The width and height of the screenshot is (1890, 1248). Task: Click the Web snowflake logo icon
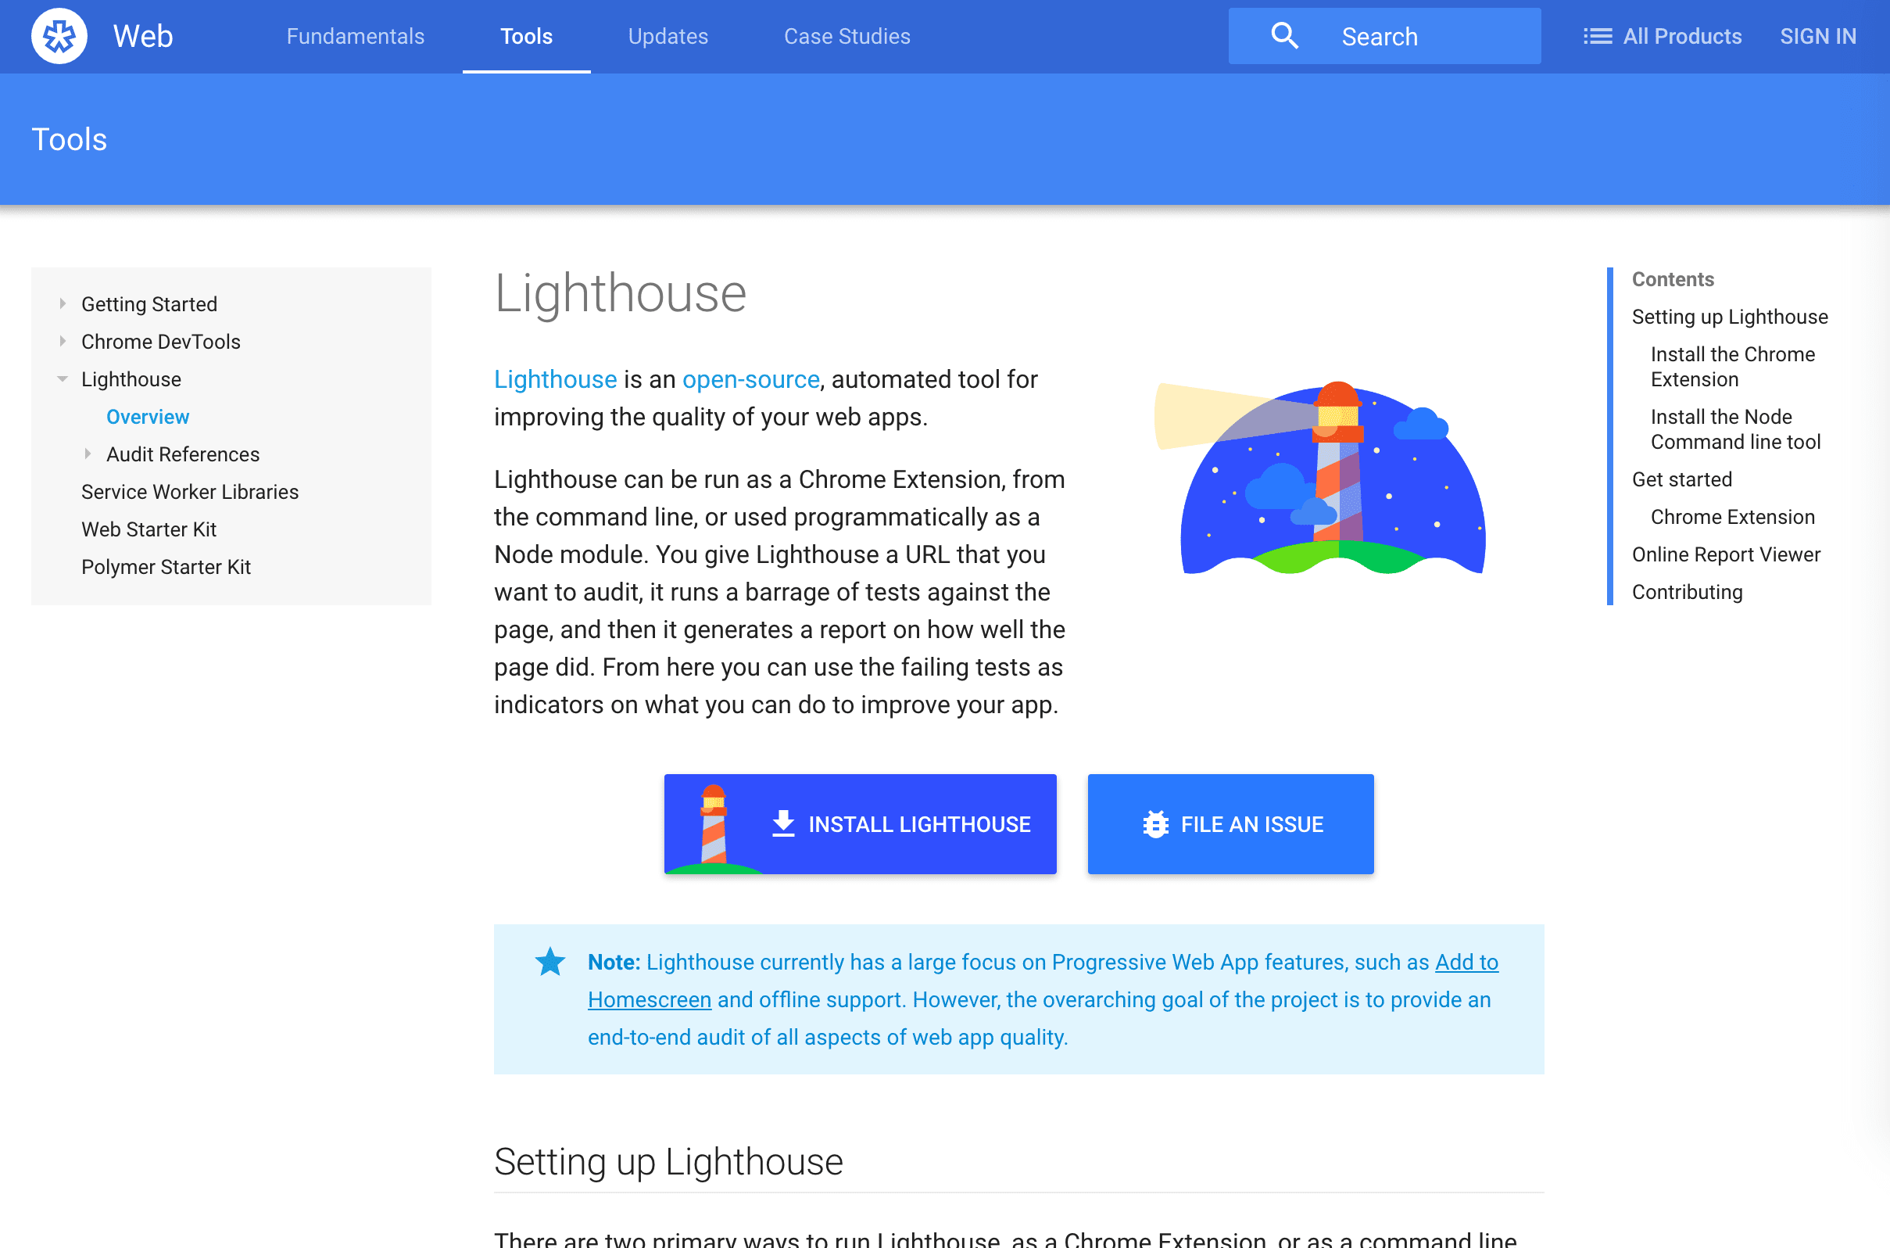[x=57, y=36]
